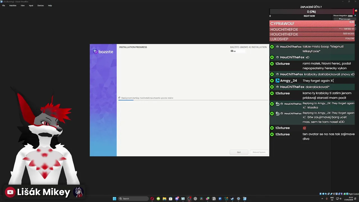359x202 pixels.
Task: Click the taskbar Search box
Action: tap(133, 199)
